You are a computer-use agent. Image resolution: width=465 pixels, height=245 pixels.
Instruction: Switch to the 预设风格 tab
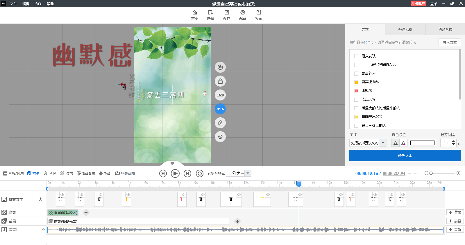[x=405, y=30]
